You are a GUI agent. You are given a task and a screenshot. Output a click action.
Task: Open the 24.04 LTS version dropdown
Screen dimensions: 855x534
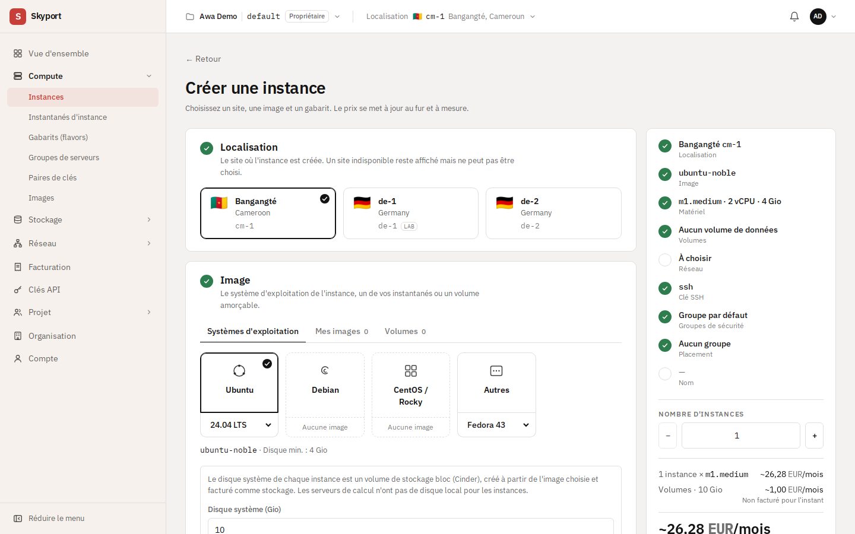[239, 425]
